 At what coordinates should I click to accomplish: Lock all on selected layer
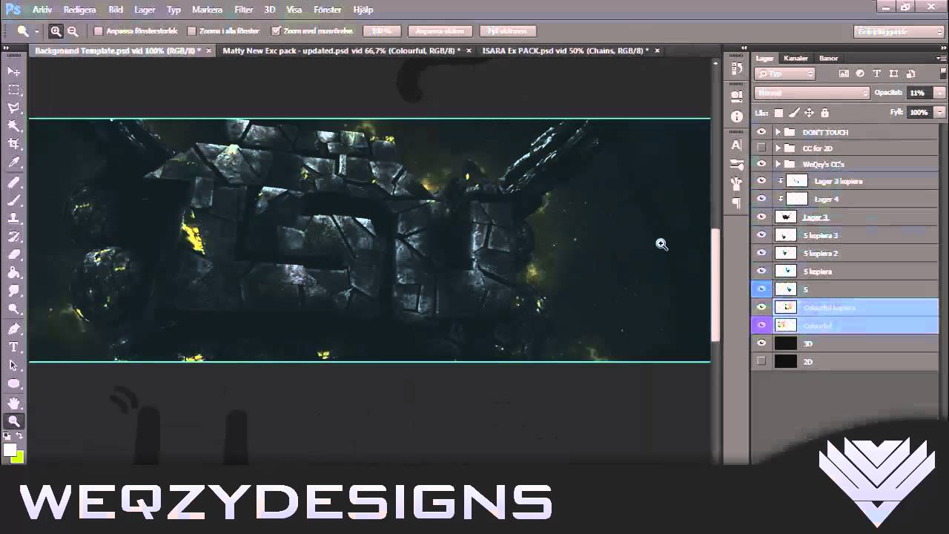pos(824,113)
